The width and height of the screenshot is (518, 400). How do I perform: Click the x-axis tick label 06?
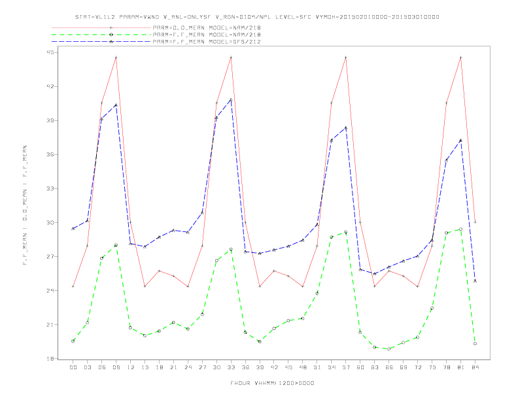[x=102, y=367]
